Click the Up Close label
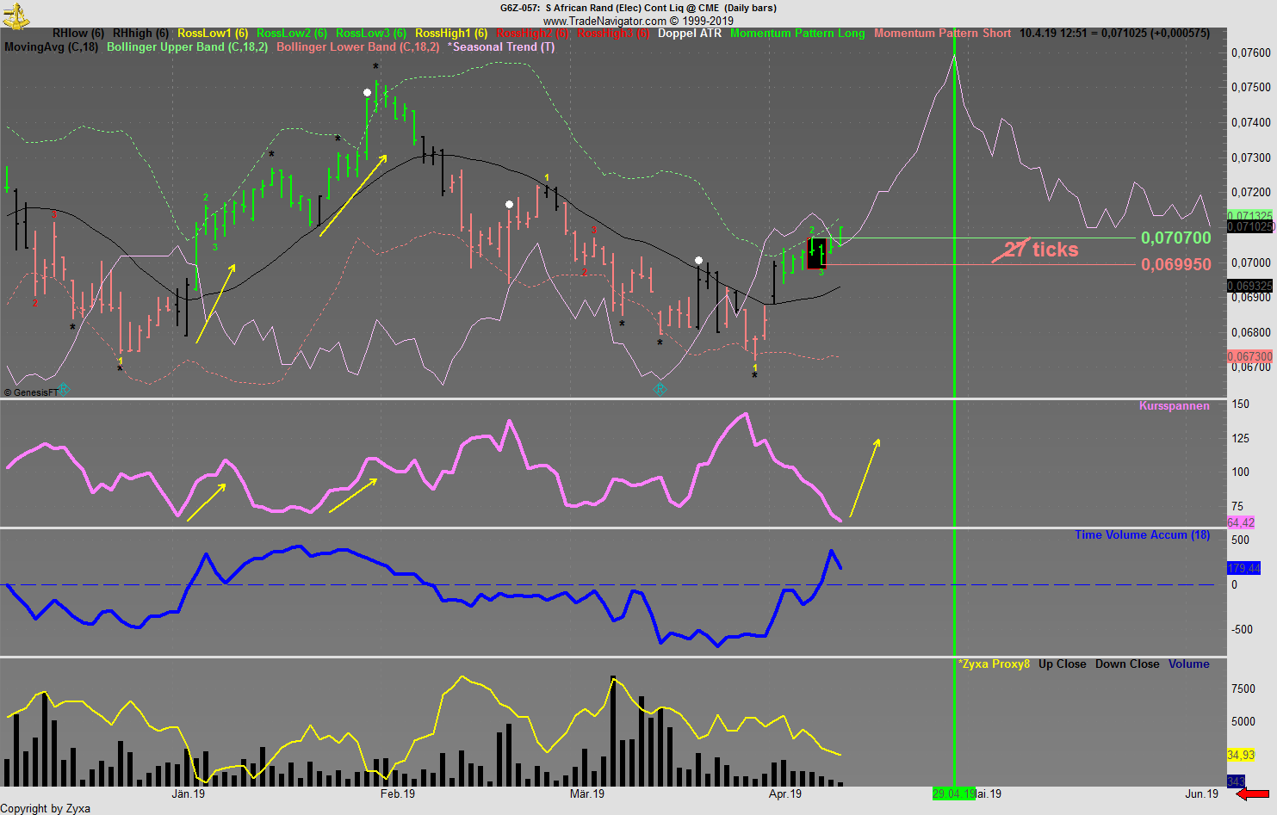This screenshot has width=1277, height=815. (1062, 664)
